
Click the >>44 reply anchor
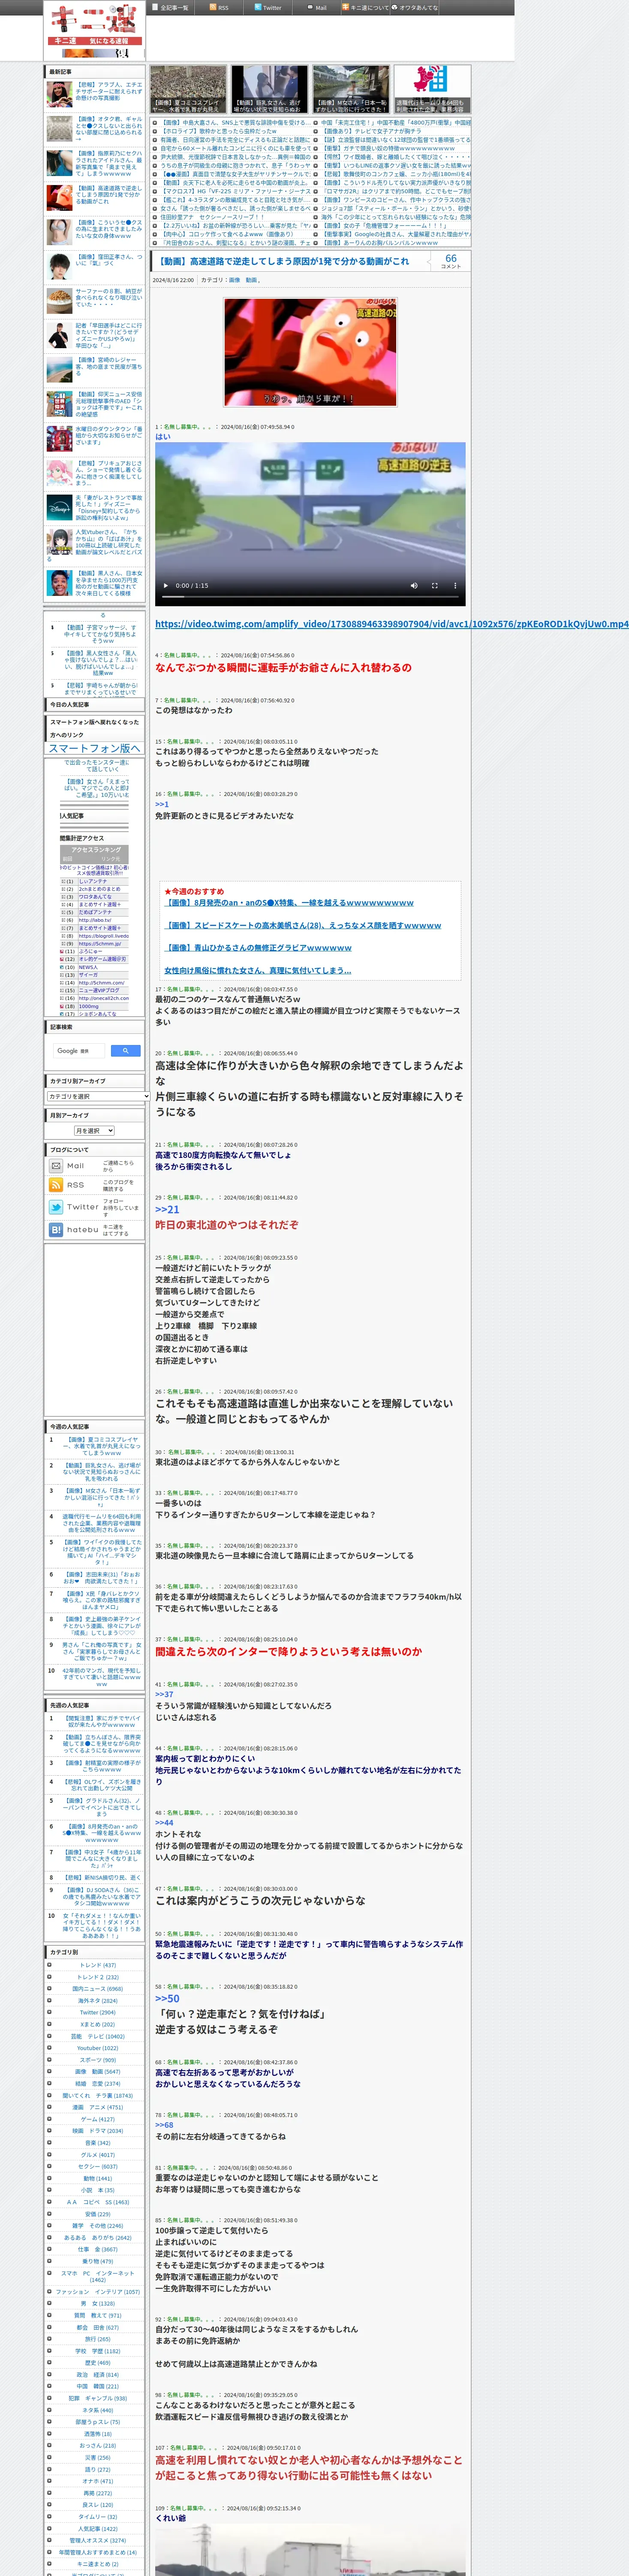164,1822
